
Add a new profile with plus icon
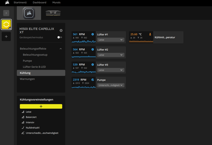tap(6, 37)
